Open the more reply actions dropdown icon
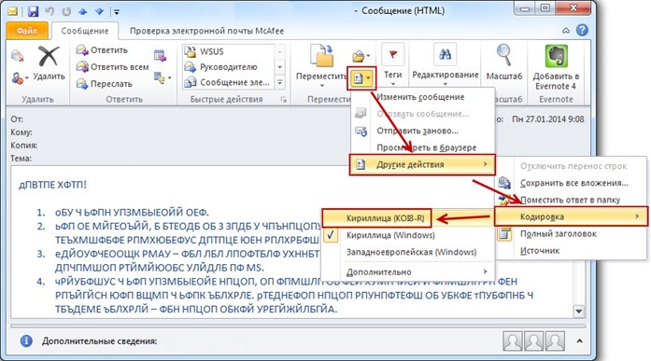The image size is (651, 361). tap(163, 77)
